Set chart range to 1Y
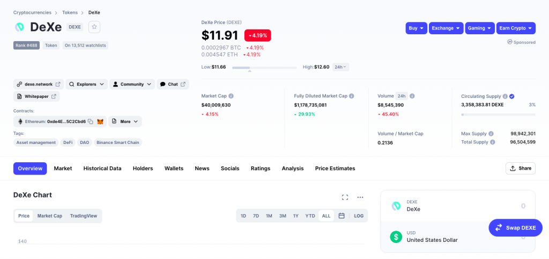549x259 pixels. pos(296,216)
